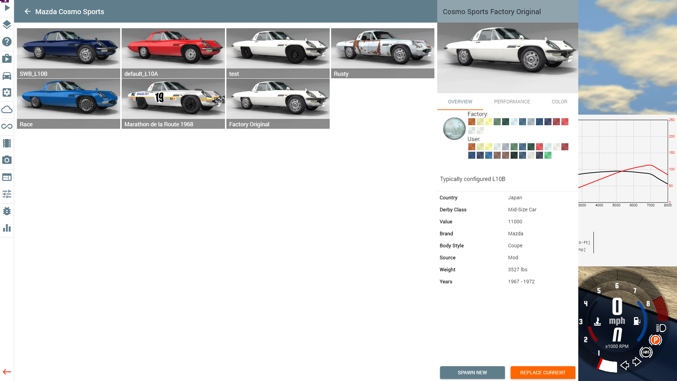Select the default_L10A red car thumbnail
This screenshot has width=677, height=381.
[173, 53]
